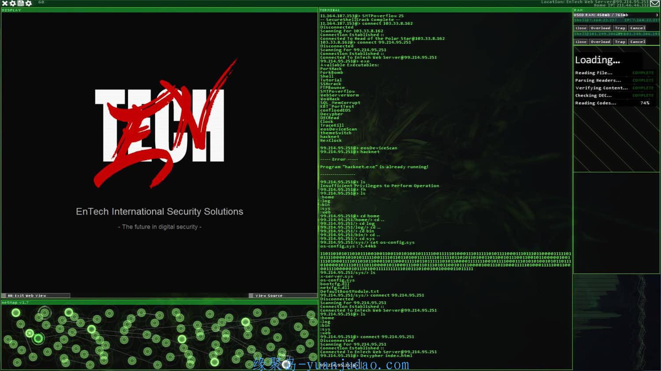The image size is (661, 371).
Task: Click the 'Reading File...' status row
Action: (x=614, y=73)
